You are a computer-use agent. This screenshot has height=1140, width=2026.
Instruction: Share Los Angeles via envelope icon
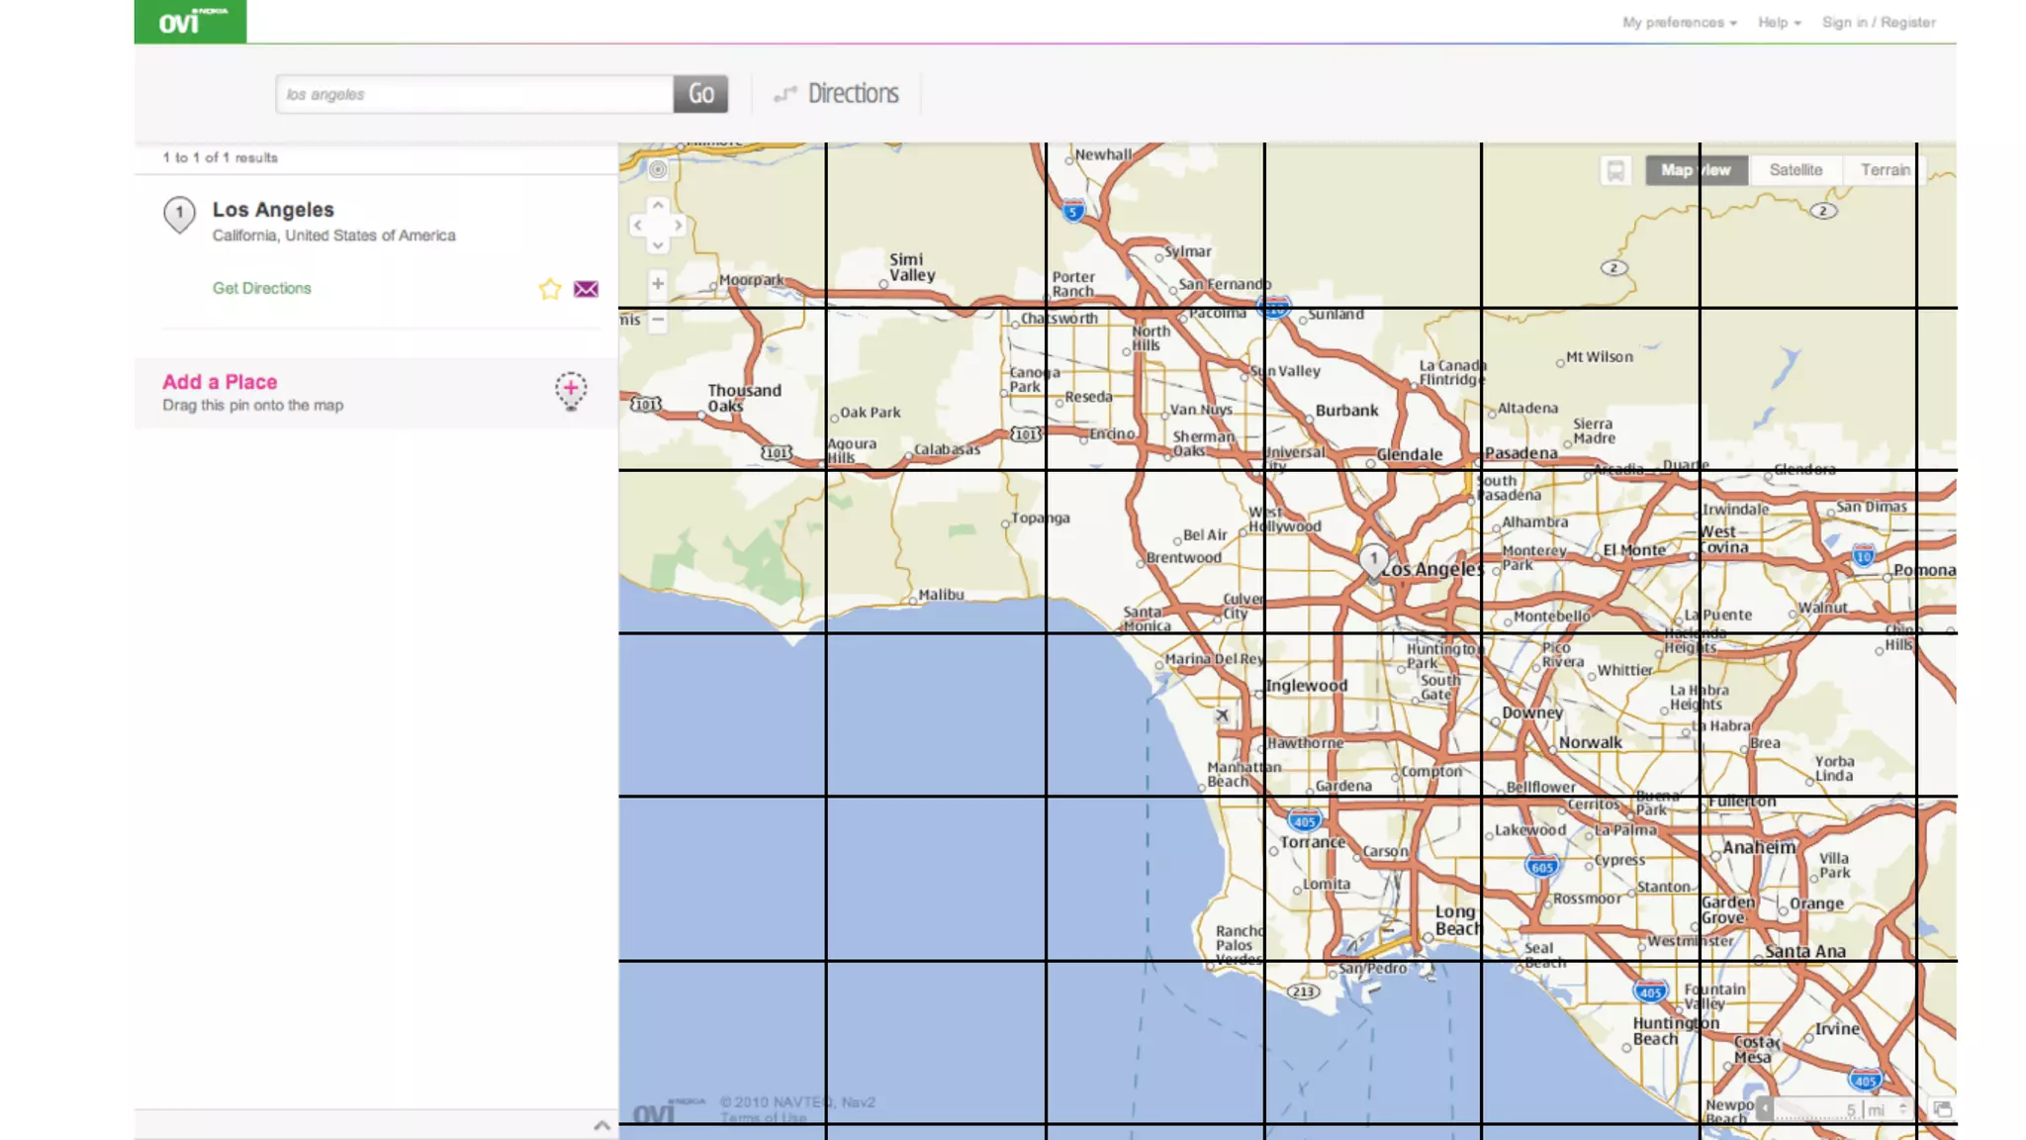[x=586, y=289]
